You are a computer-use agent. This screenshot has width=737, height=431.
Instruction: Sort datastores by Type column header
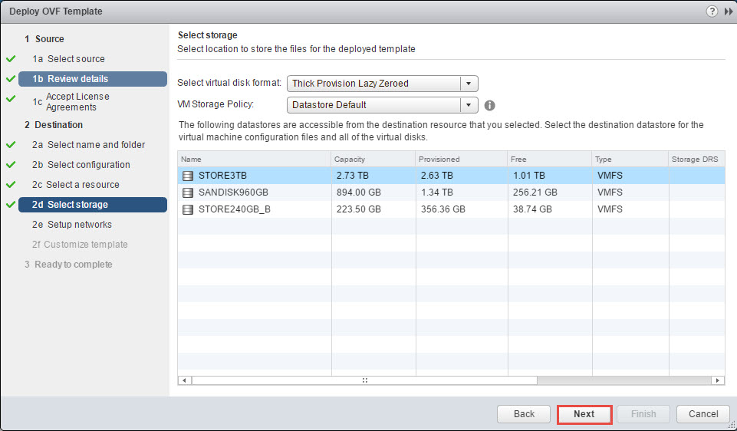(630, 159)
